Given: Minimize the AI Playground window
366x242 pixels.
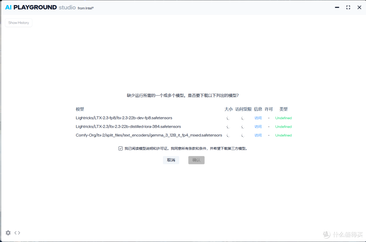Looking at the screenshot, I should pos(337,7).
